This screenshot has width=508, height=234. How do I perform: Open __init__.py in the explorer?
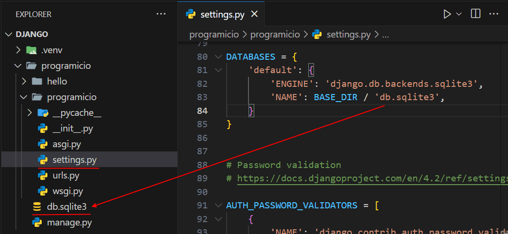tap(73, 129)
